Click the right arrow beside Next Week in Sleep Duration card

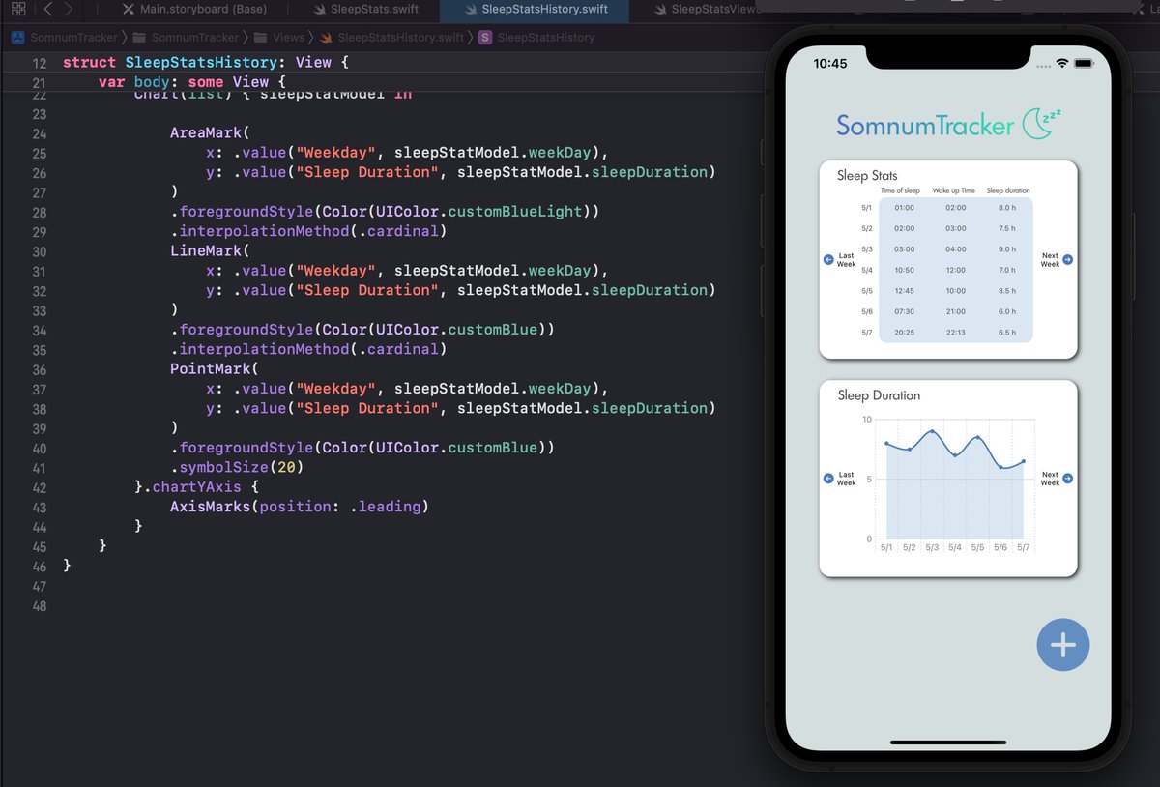[x=1068, y=479]
